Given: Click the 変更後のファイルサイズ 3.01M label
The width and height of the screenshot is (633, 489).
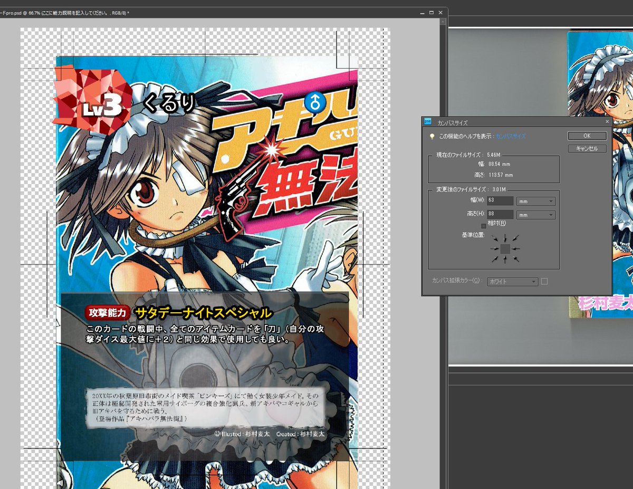Looking at the screenshot, I should pos(471,189).
